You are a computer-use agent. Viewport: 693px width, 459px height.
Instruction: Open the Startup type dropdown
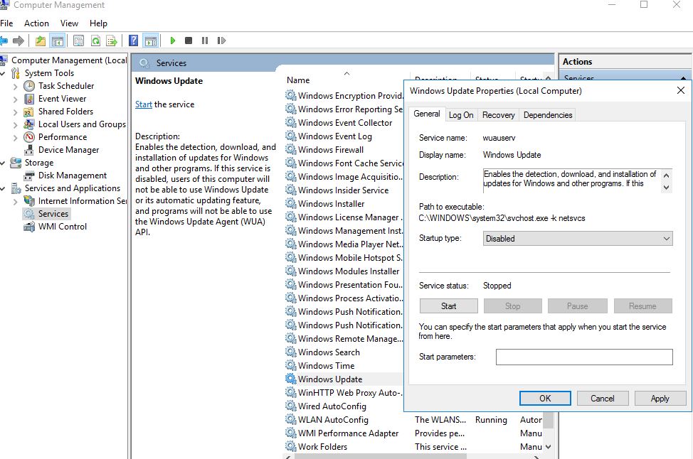578,239
